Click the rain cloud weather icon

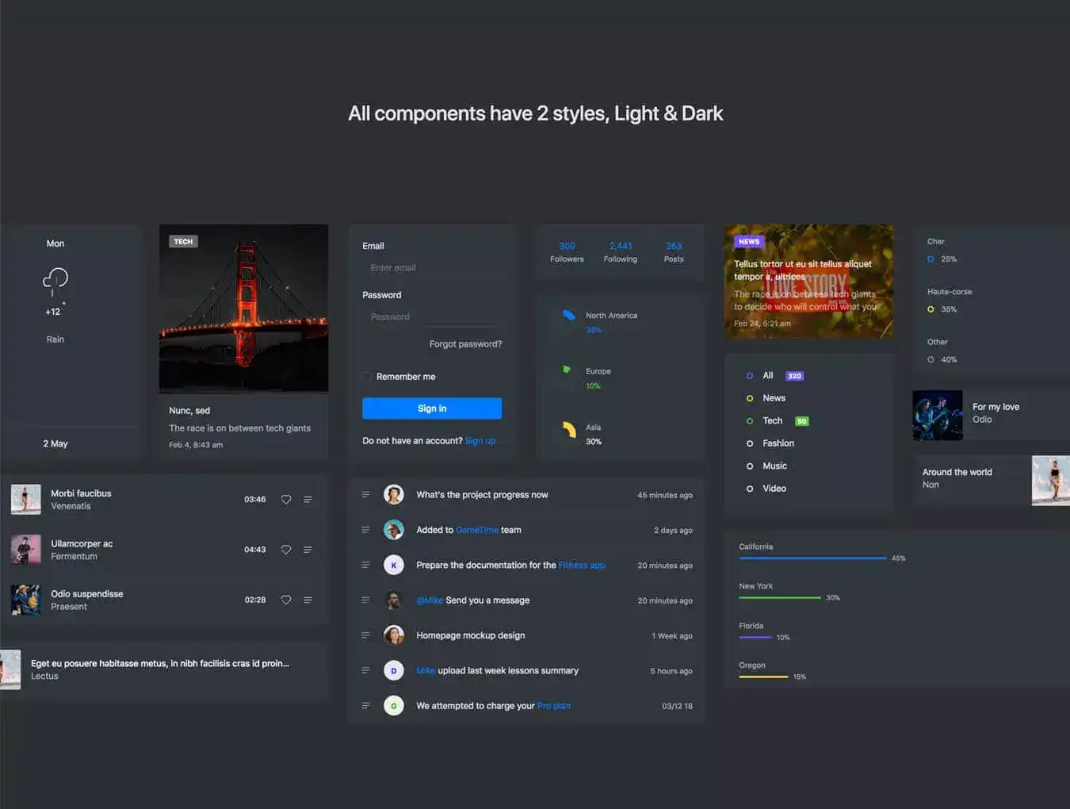[55, 280]
